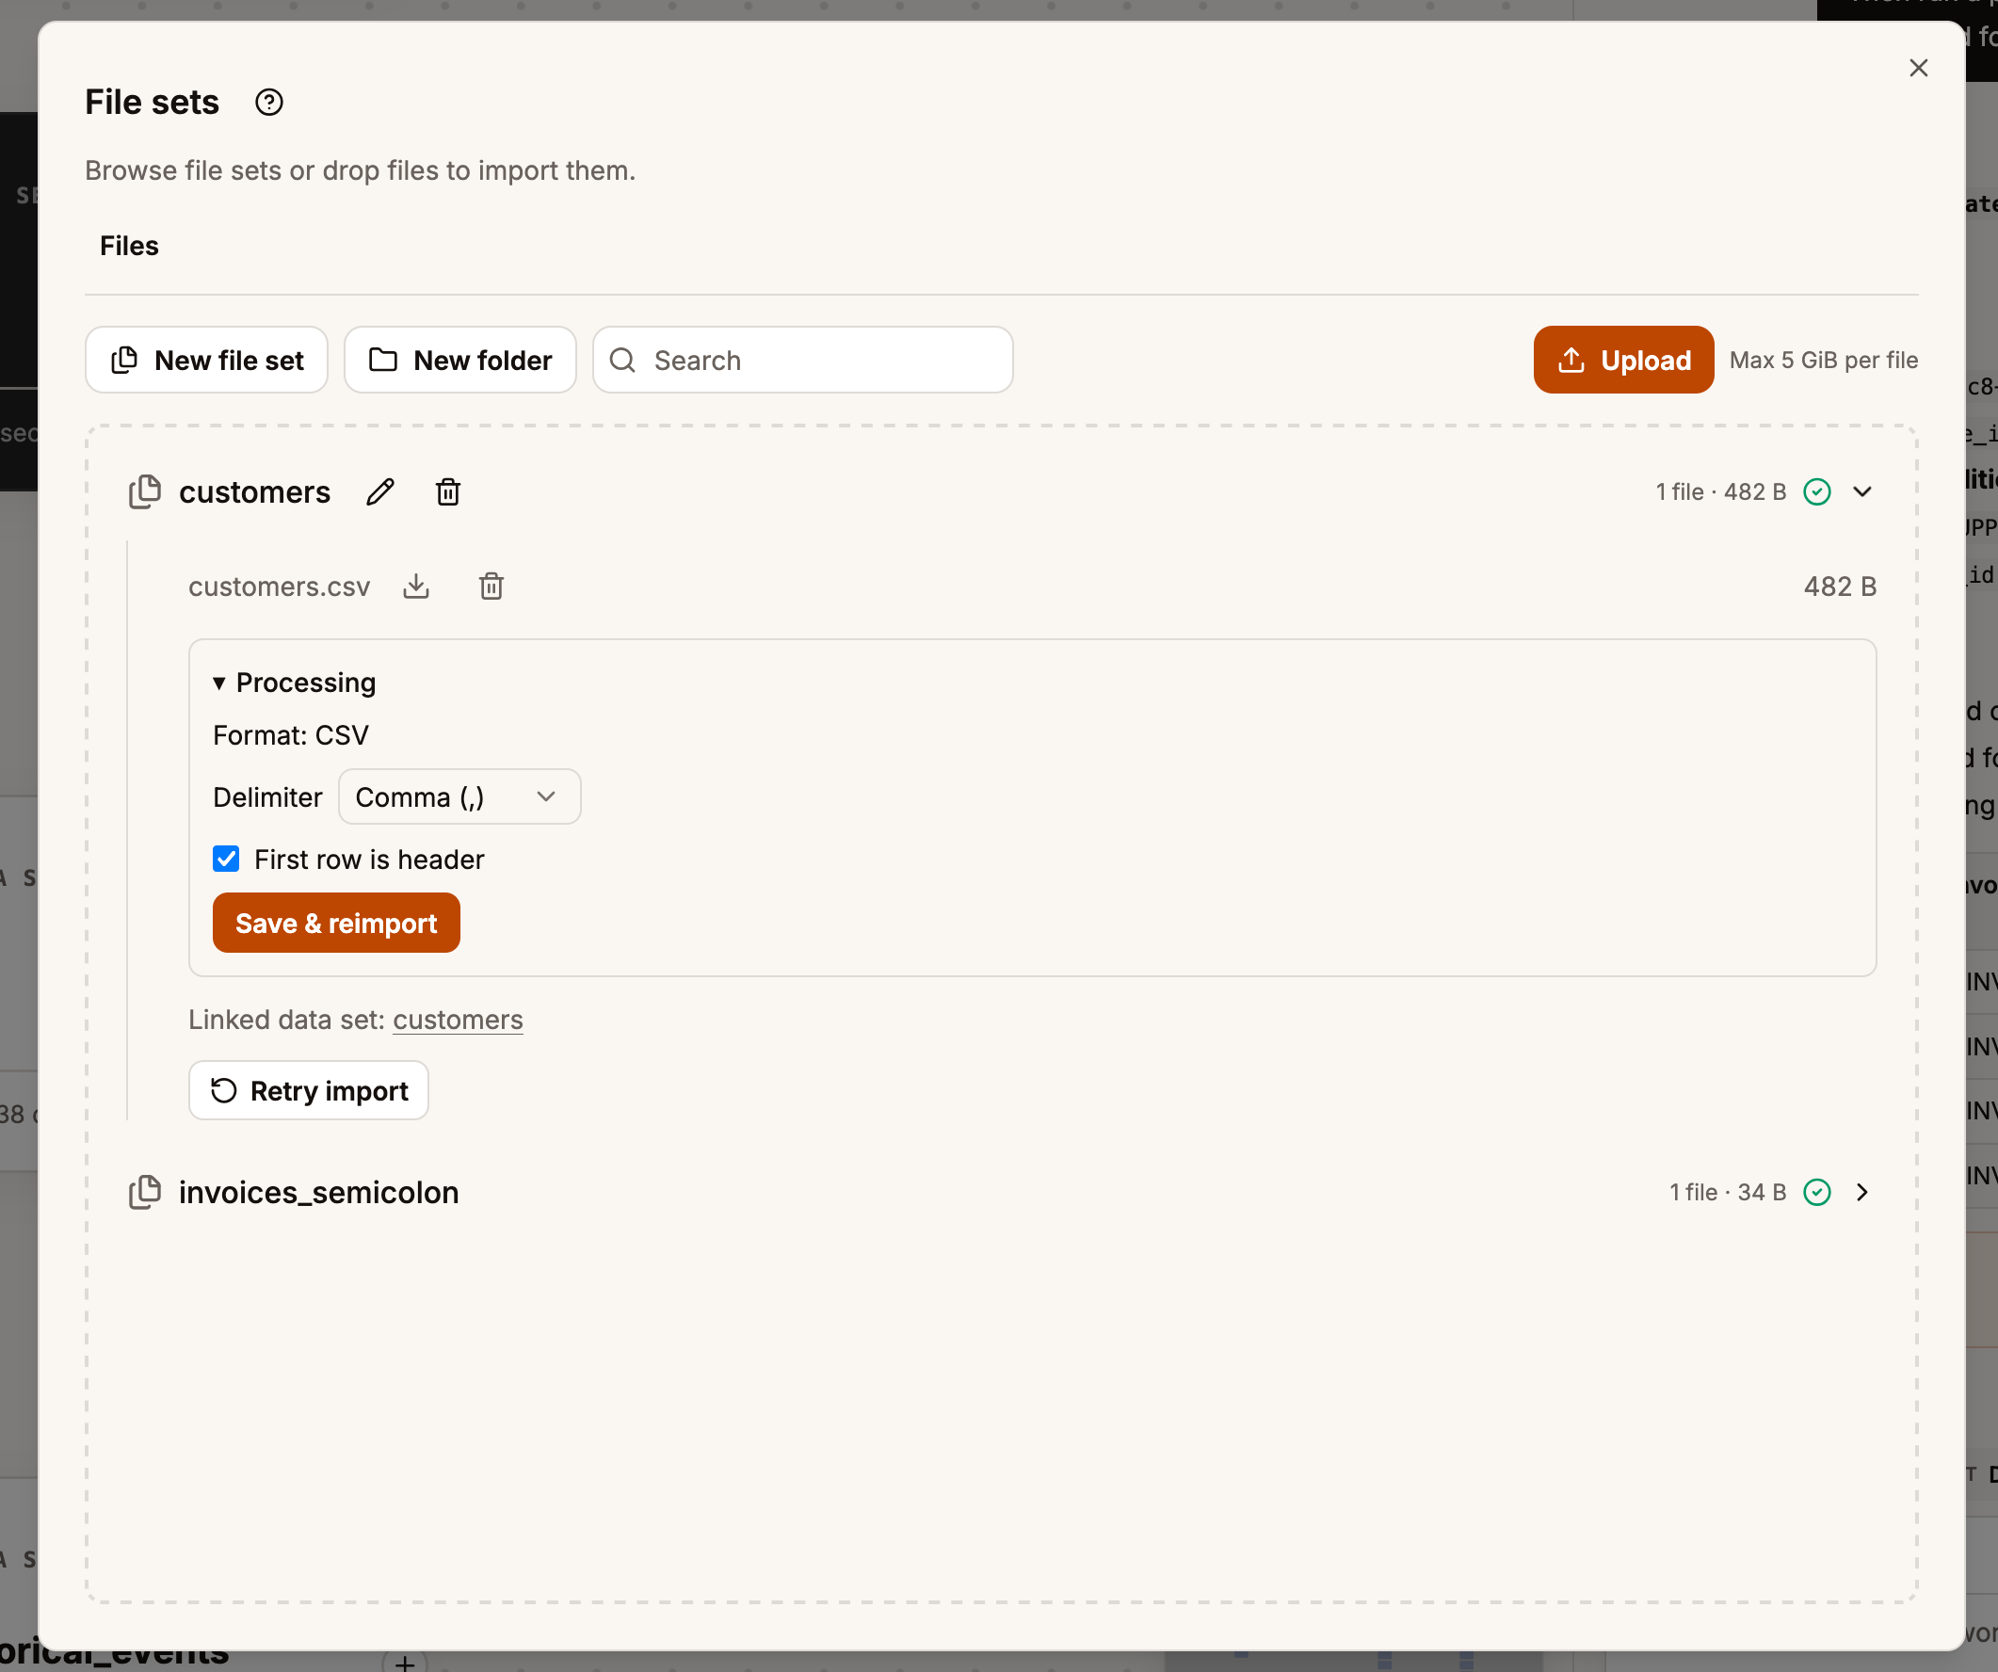Screen dimensions: 1998x1672
Task: Close the File sets dialog
Action: 1918,68
